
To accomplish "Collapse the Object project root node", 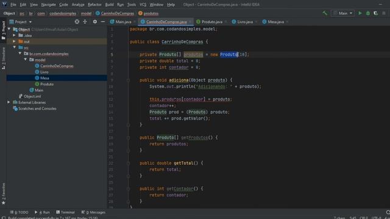I will 9,29.
